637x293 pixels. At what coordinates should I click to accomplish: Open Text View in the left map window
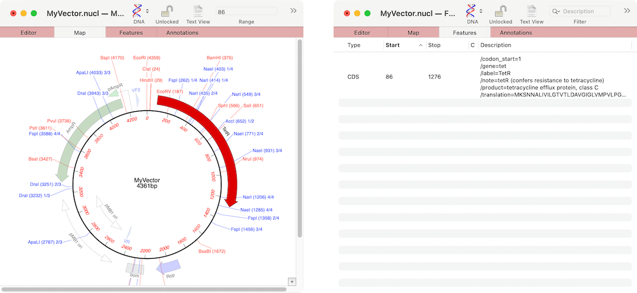(x=198, y=11)
